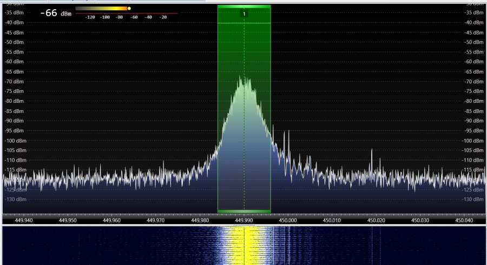
Task: Tune to 449.940 on frequency axis
Action: coord(24,220)
